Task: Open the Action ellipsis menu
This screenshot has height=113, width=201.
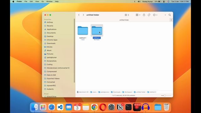Action: (155, 15)
